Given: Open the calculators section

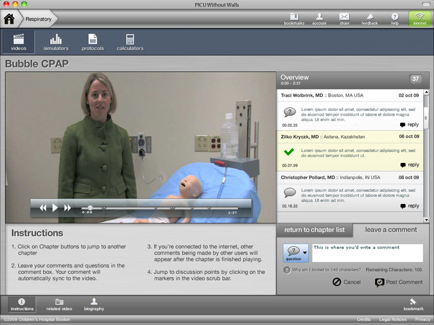Looking at the screenshot, I should (x=130, y=42).
